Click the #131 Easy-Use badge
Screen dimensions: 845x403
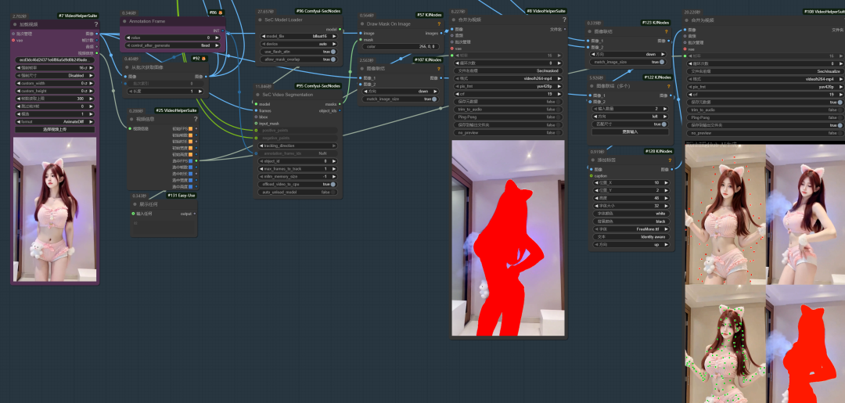(x=182, y=195)
